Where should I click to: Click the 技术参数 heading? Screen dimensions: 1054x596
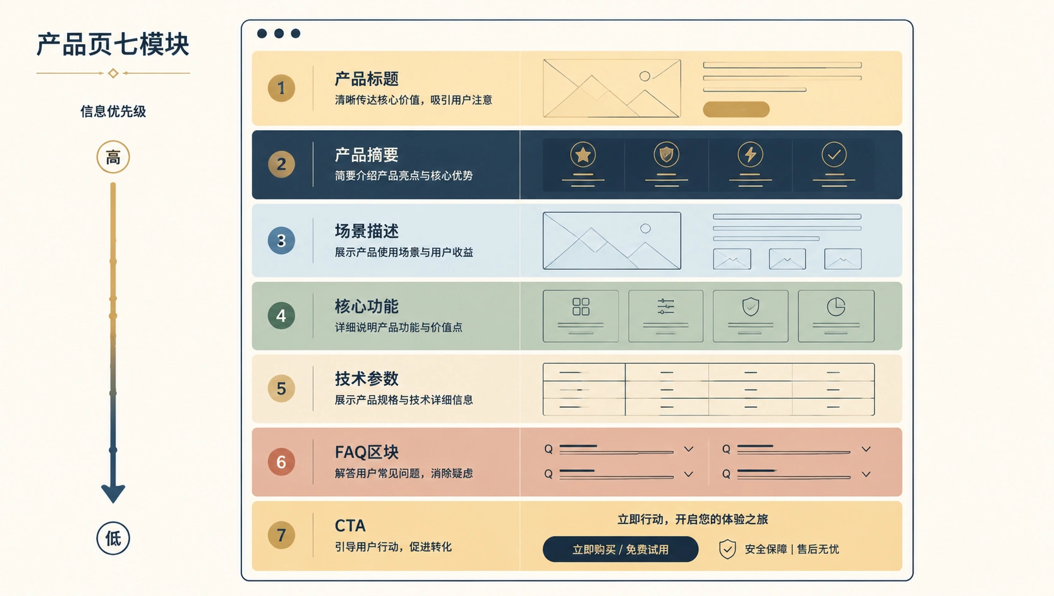pyautogui.click(x=366, y=379)
